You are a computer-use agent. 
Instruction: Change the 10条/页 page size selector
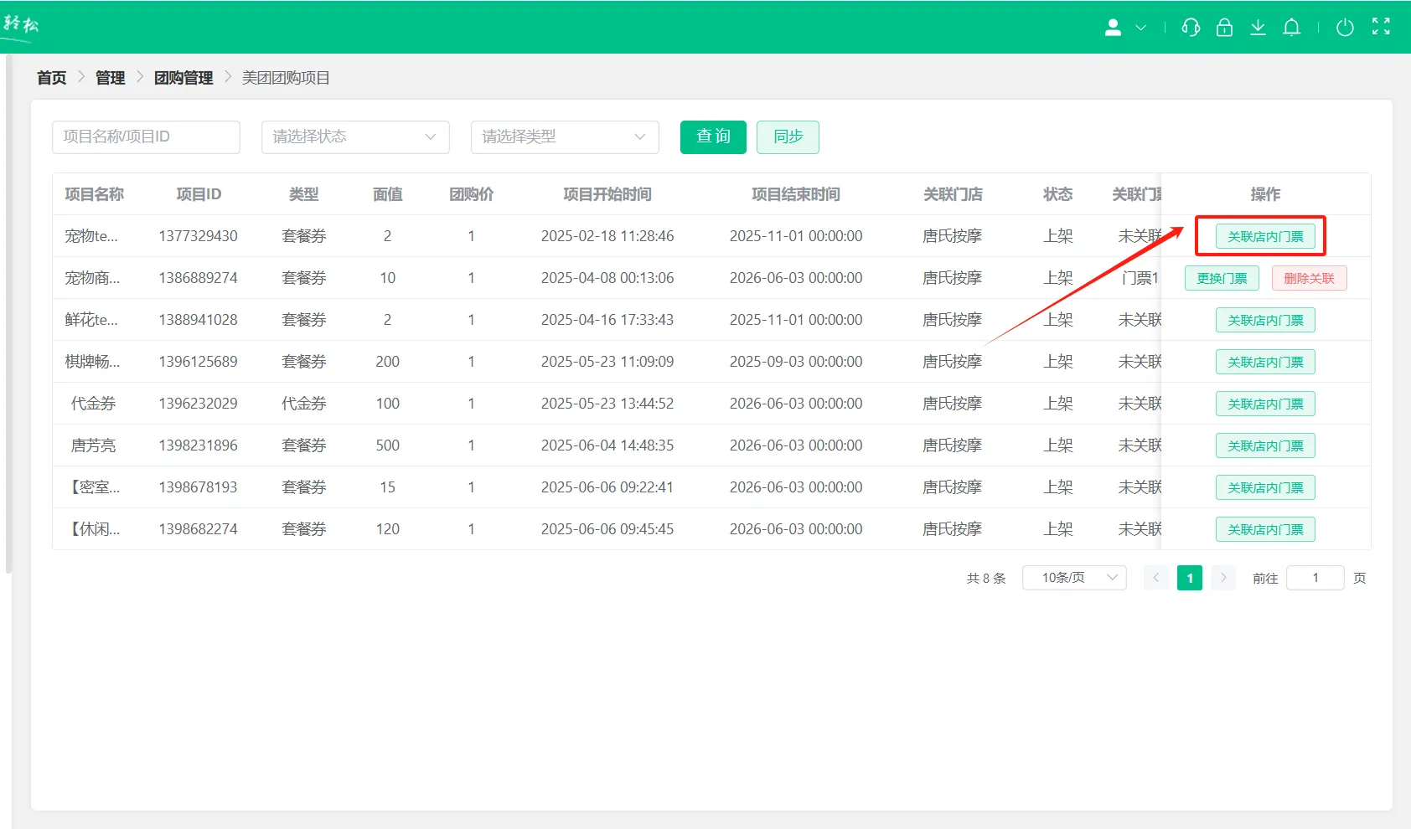[1074, 578]
